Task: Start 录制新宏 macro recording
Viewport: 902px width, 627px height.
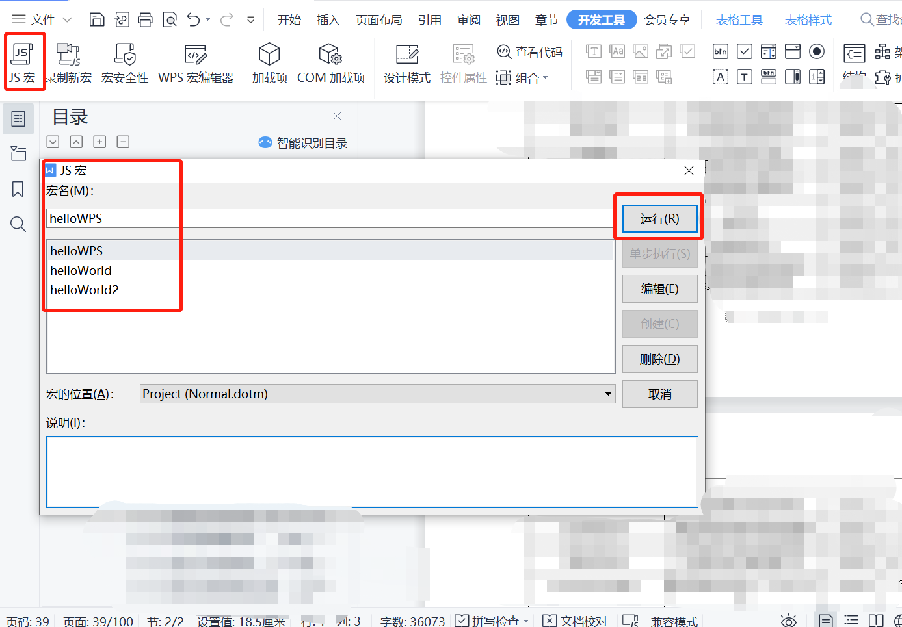Action: coord(68,63)
